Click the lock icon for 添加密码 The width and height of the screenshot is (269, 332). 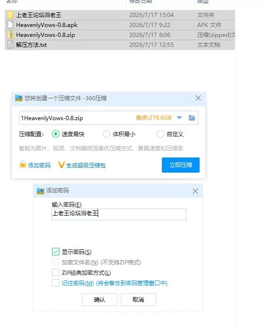click(23, 164)
